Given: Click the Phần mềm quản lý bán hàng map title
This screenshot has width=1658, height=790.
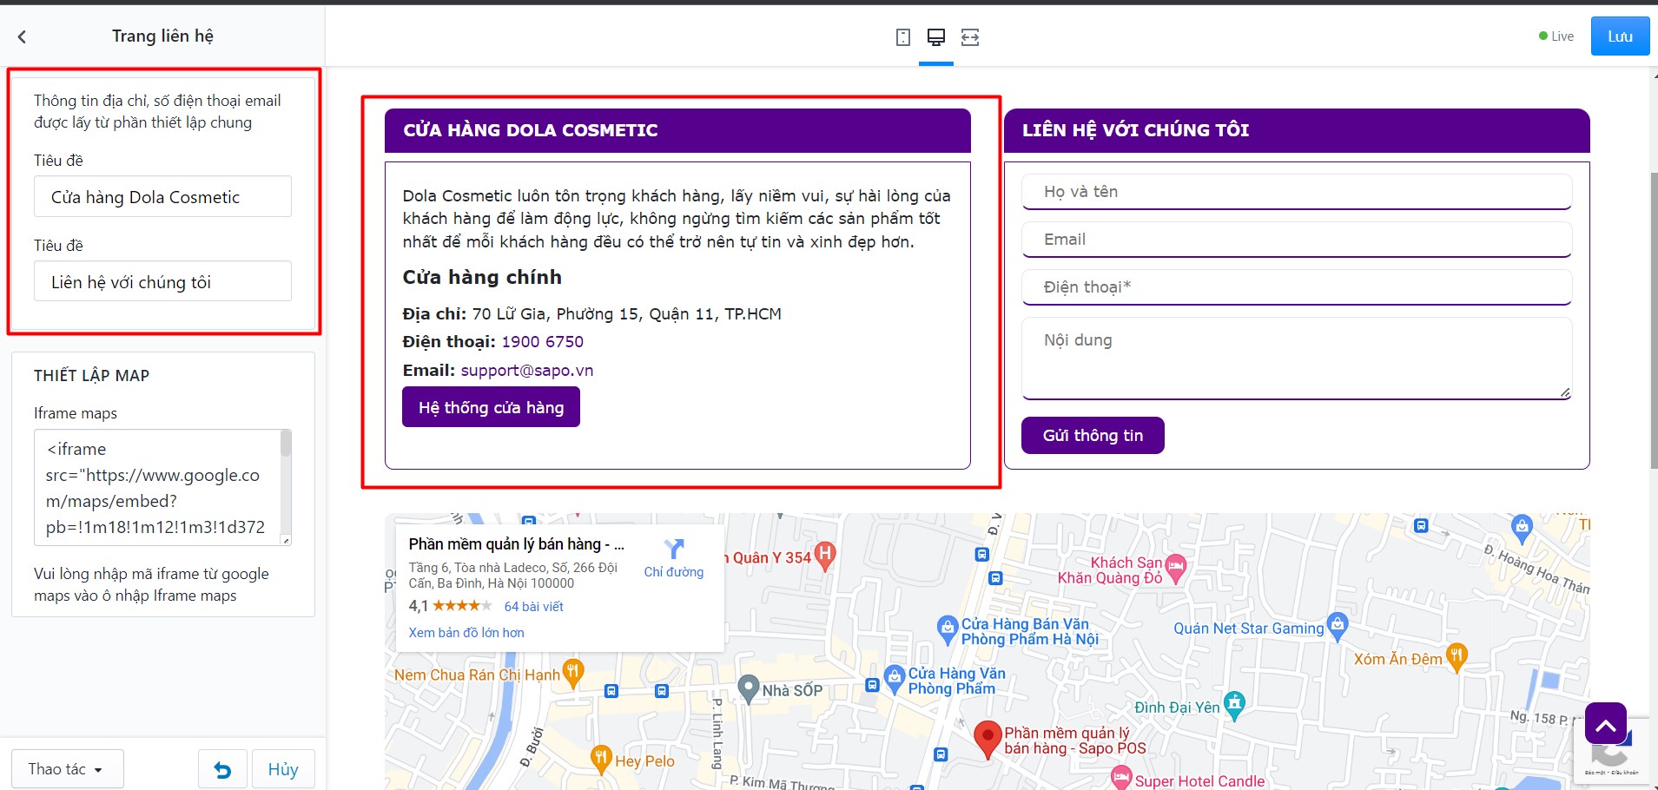Looking at the screenshot, I should click(517, 544).
